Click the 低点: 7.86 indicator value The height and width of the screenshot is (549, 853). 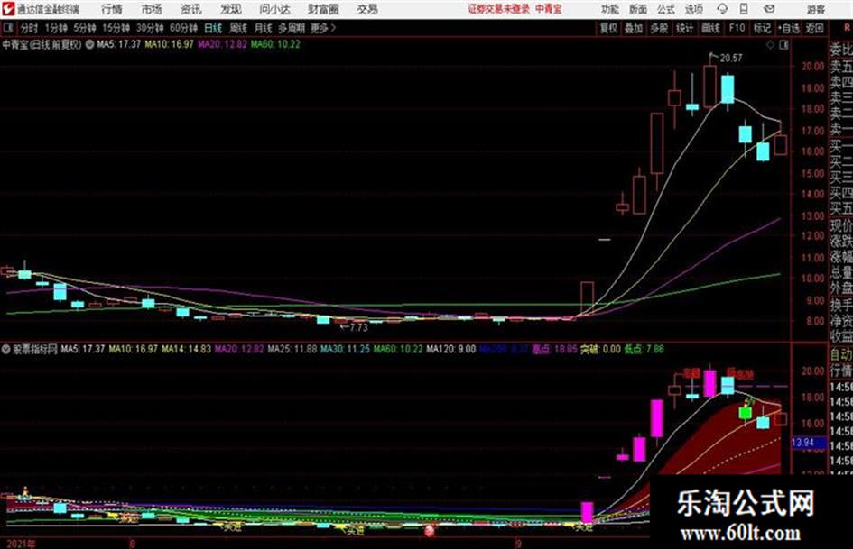tap(644, 349)
